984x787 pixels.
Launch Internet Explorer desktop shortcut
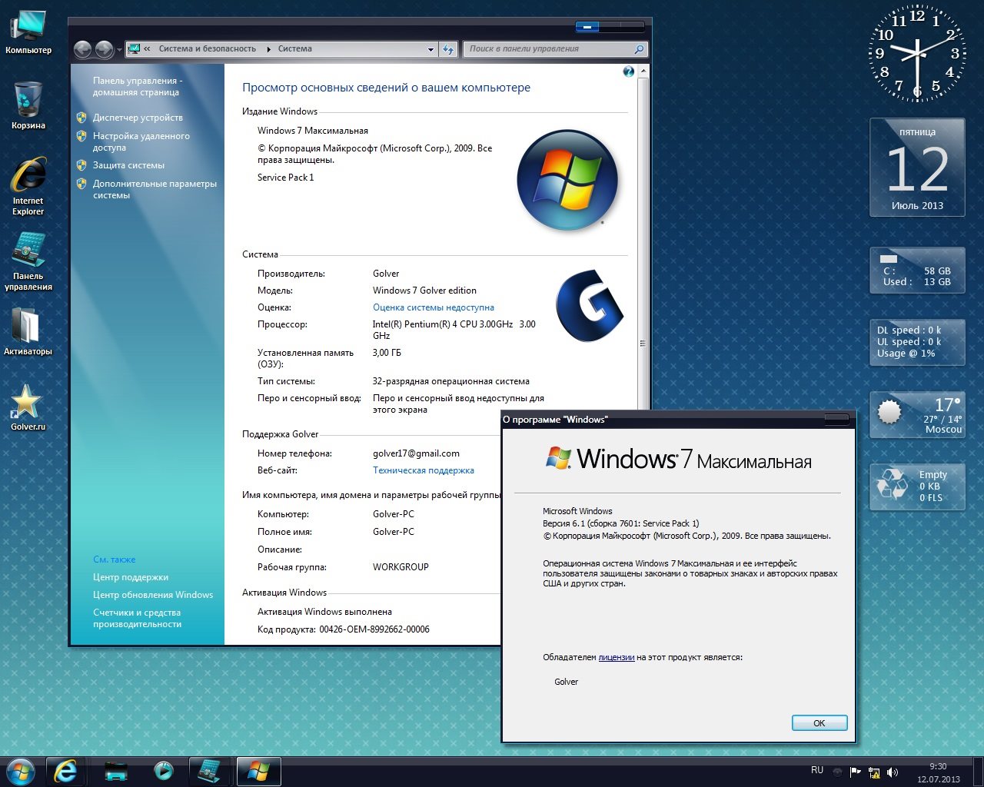(28, 186)
